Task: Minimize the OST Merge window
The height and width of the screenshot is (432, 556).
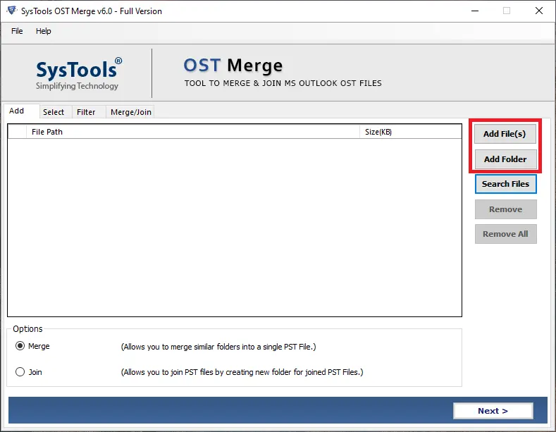Action: coord(475,11)
